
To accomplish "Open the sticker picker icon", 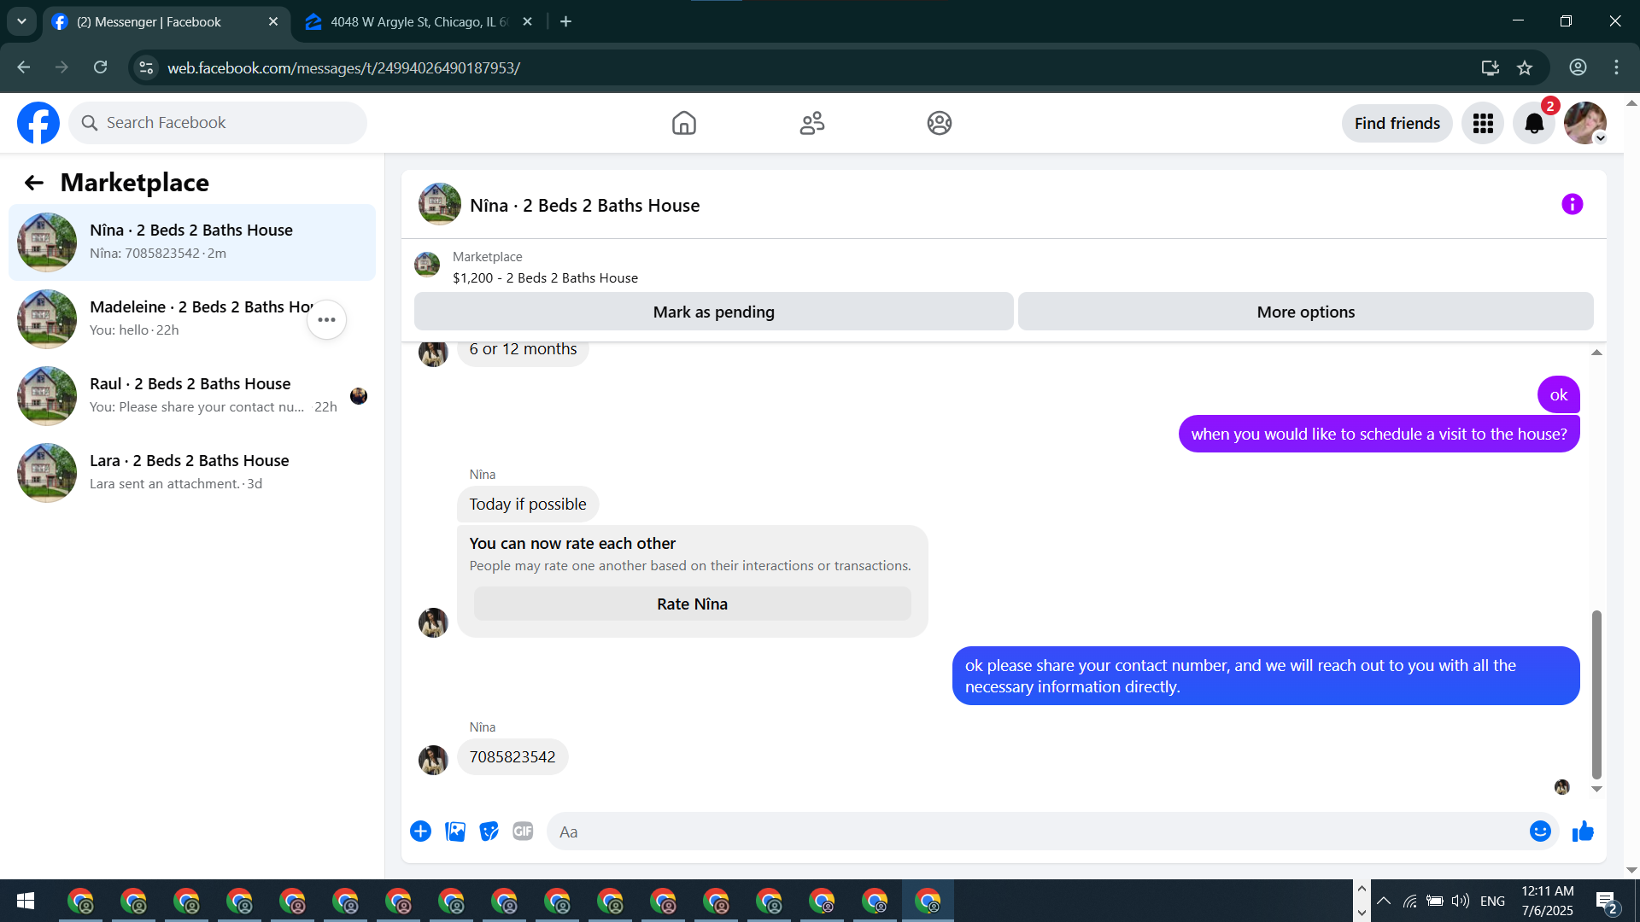I will pyautogui.click(x=489, y=832).
